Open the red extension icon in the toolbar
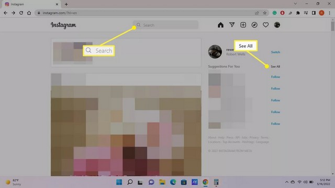335x188 pixels. (283, 13)
